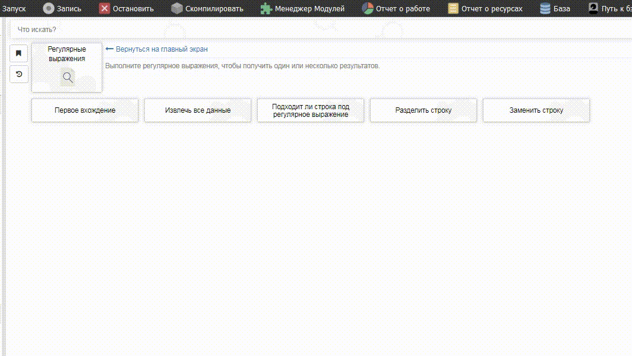
Task: Click the red Остановить stop icon
Action: [105, 8]
